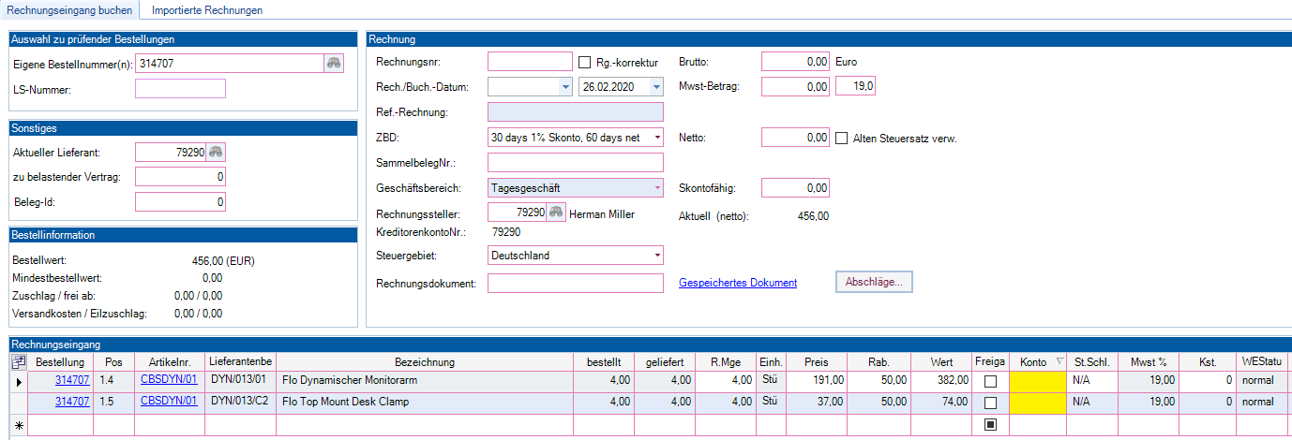Screen dimensions: 1292x440
Task: Click the Konto column sort triangle
Action: coord(1059,362)
